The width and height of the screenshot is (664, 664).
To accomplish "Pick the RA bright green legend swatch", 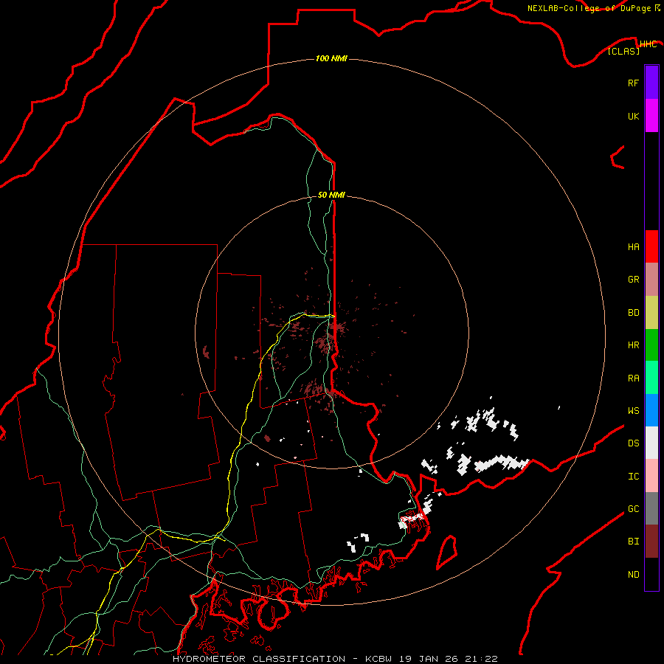I will (x=651, y=378).
